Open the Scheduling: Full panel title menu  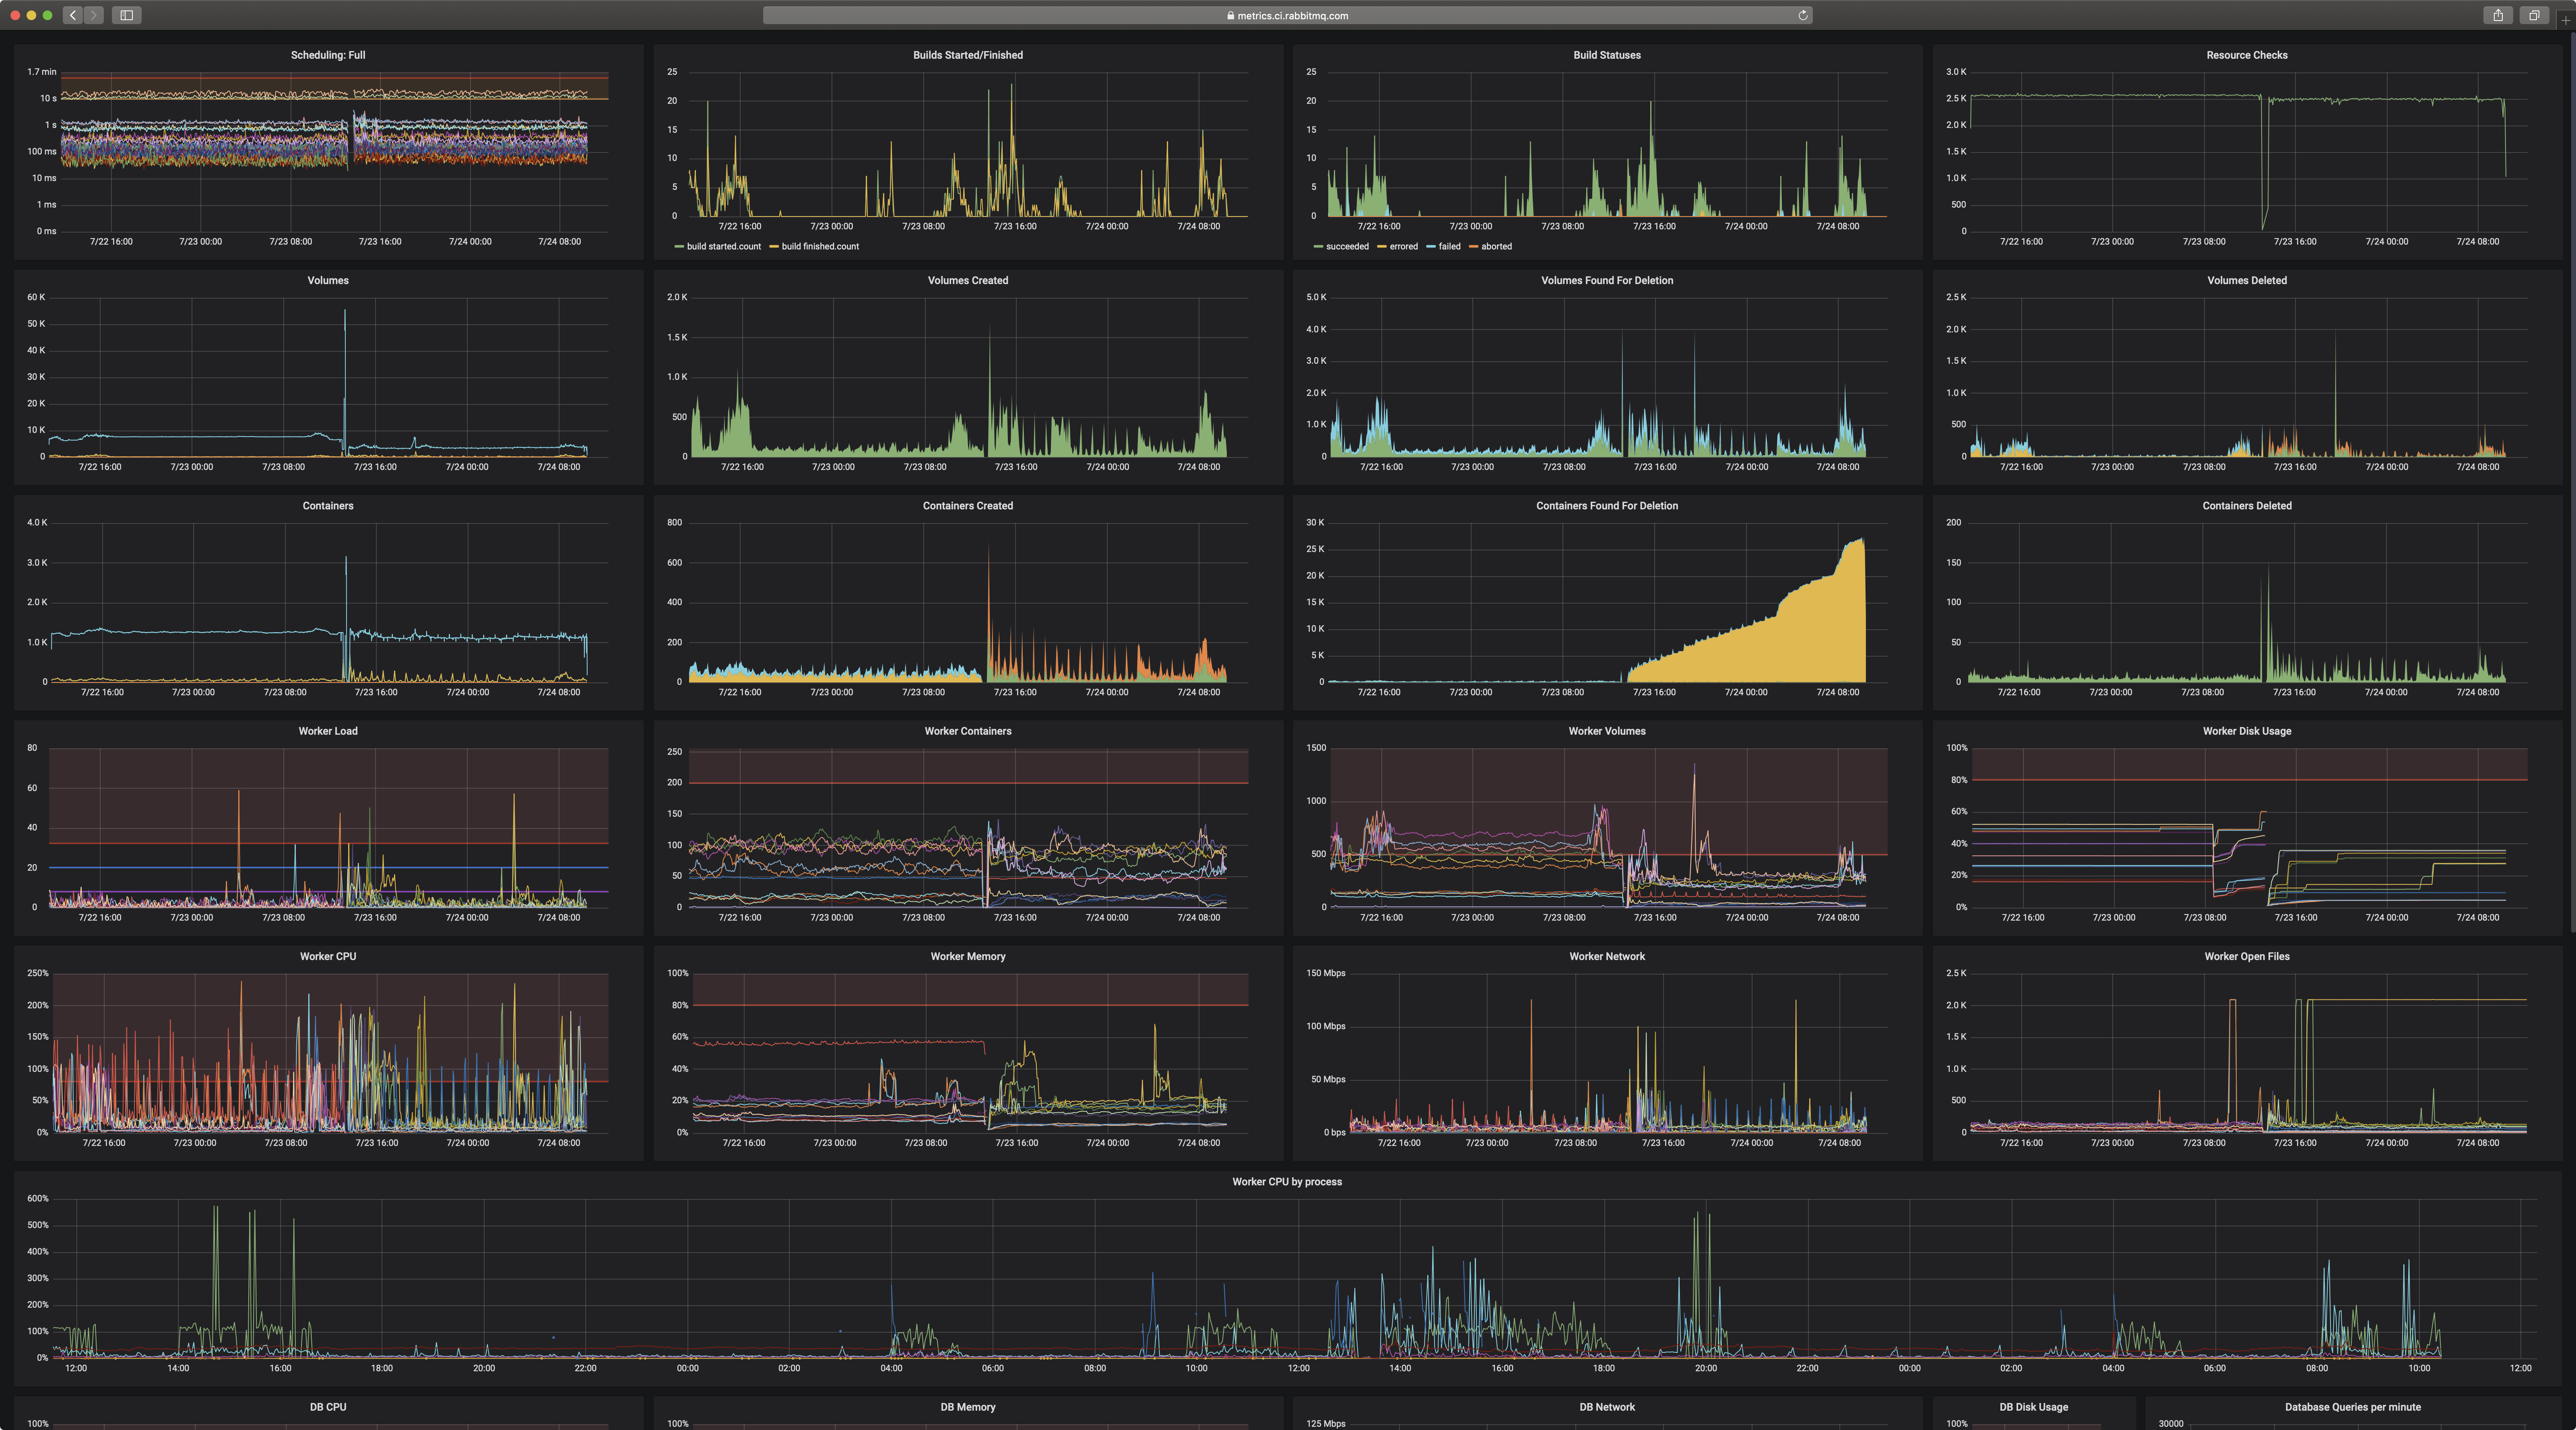328,55
